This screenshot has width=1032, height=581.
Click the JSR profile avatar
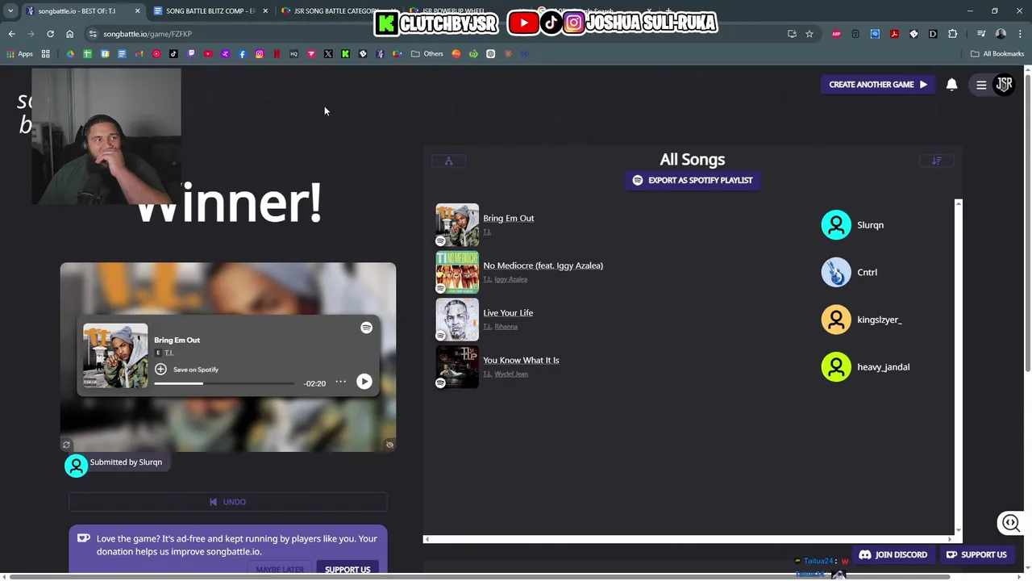point(1005,84)
